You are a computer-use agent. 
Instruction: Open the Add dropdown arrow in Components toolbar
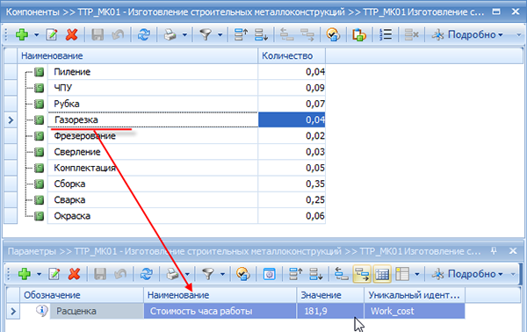click(x=36, y=34)
